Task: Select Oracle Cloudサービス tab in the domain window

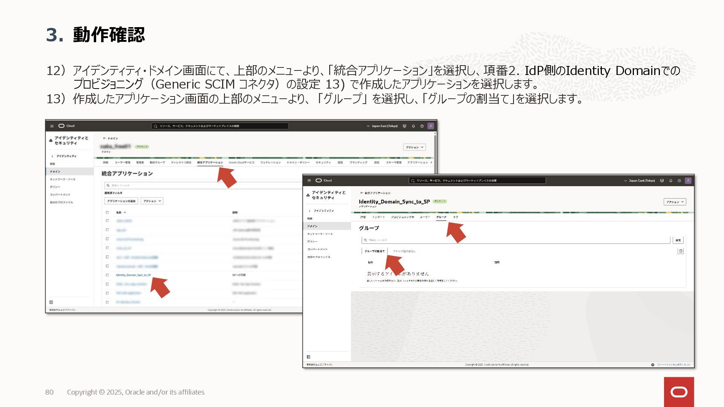Action: (241, 162)
